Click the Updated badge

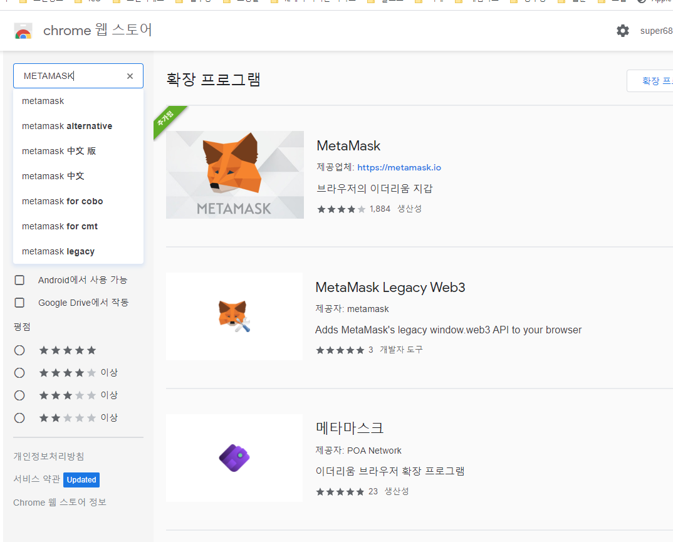(x=81, y=480)
